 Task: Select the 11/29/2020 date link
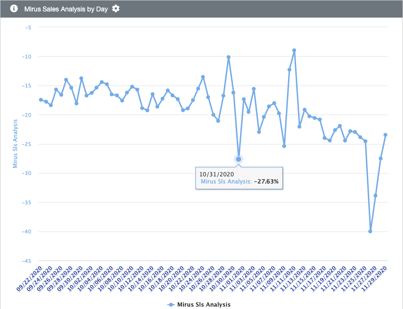[x=374, y=279]
